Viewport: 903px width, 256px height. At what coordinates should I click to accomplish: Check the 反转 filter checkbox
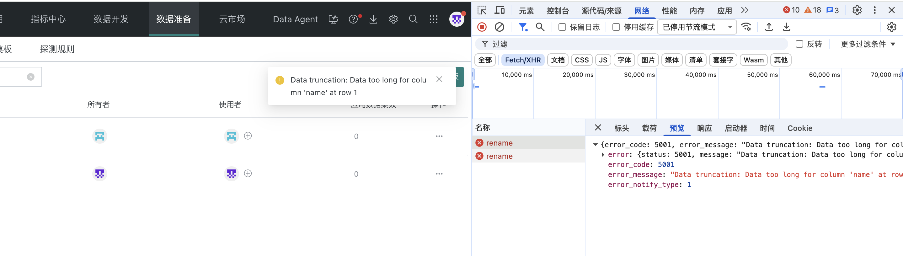coord(799,44)
